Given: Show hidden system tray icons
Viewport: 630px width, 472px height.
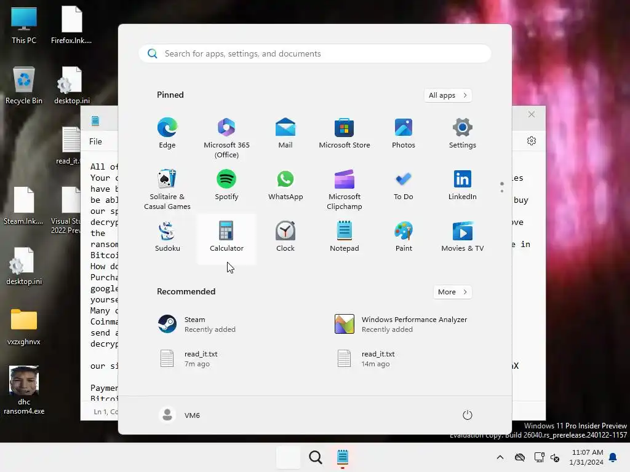Looking at the screenshot, I should pos(500,457).
